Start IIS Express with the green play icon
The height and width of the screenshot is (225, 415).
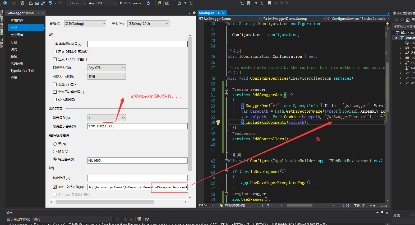click(x=121, y=3)
